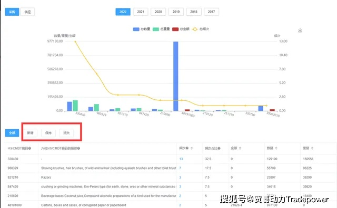
Task: Select HS code cell 847420
Action: coord(13,186)
